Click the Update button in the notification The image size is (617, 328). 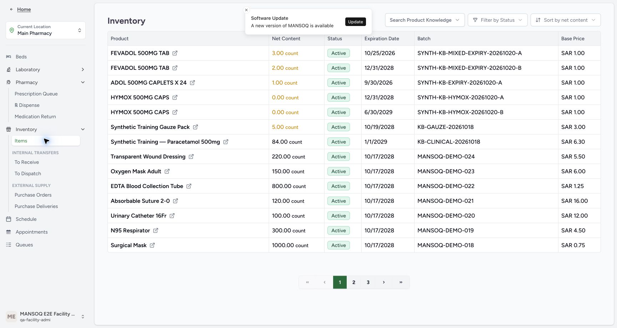click(x=355, y=22)
